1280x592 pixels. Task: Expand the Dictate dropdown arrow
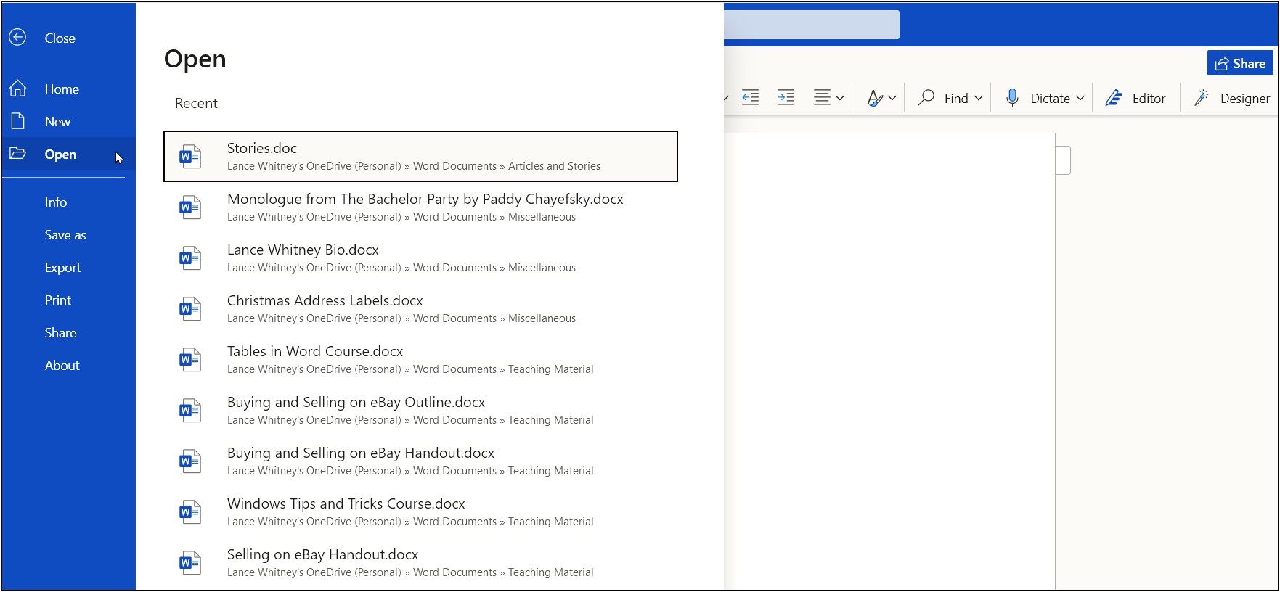(1080, 98)
